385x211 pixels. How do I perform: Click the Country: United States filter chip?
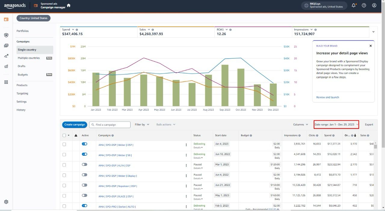click(x=33, y=18)
